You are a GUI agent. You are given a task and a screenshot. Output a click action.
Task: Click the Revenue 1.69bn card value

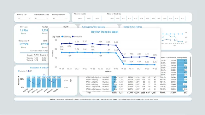pos(24,30)
